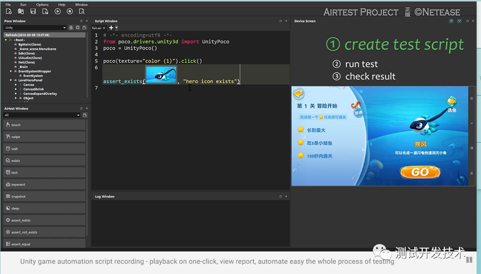Expand the CanvasShrink node
The width and height of the screenshot is (481, 274).
[x=16, y=89]
